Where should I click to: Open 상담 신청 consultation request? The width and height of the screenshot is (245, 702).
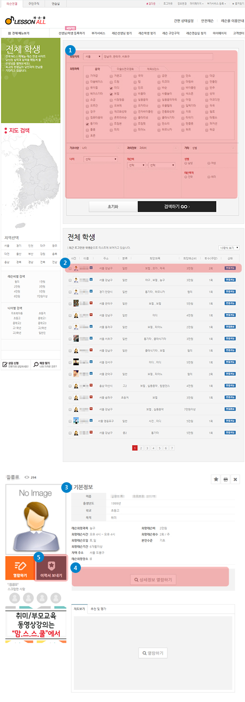pyautogui.click(x=16, y=364)
